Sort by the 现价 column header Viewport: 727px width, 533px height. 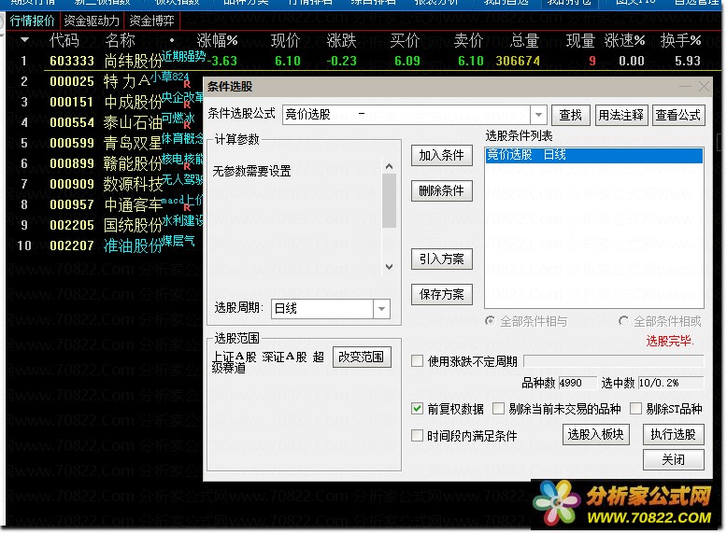[286, 41]
